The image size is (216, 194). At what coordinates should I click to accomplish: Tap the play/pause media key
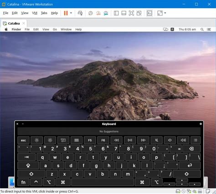pos(130,140)
